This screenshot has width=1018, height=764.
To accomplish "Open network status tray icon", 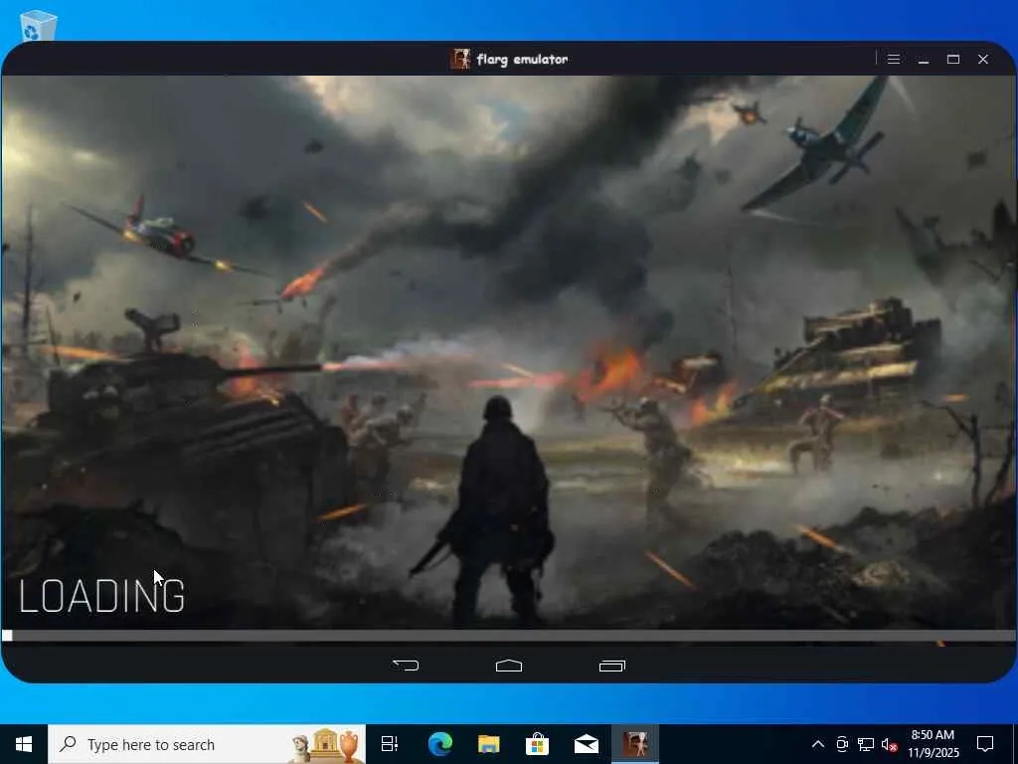I will pos(866,744).
